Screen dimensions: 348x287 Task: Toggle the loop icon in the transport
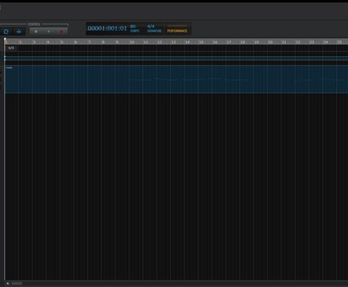[x=6, y=32]
